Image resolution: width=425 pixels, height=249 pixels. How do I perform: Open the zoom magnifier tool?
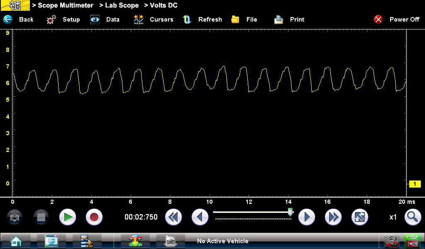pyautogui.click(x=412, y=217)
